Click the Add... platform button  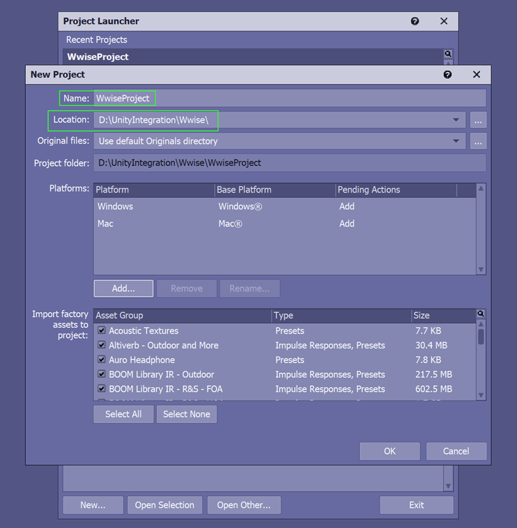point(123,289)
